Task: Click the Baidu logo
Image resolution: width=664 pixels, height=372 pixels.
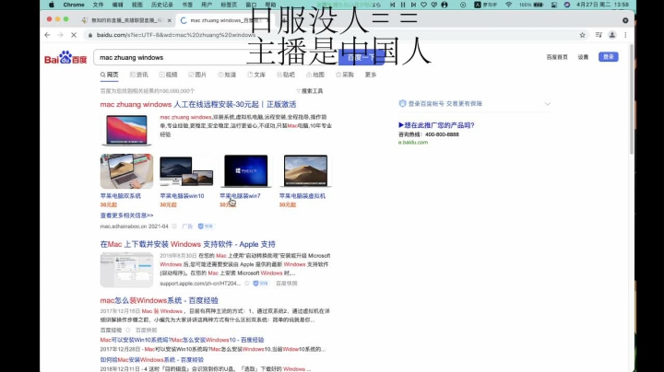Action: click(65, 57)
